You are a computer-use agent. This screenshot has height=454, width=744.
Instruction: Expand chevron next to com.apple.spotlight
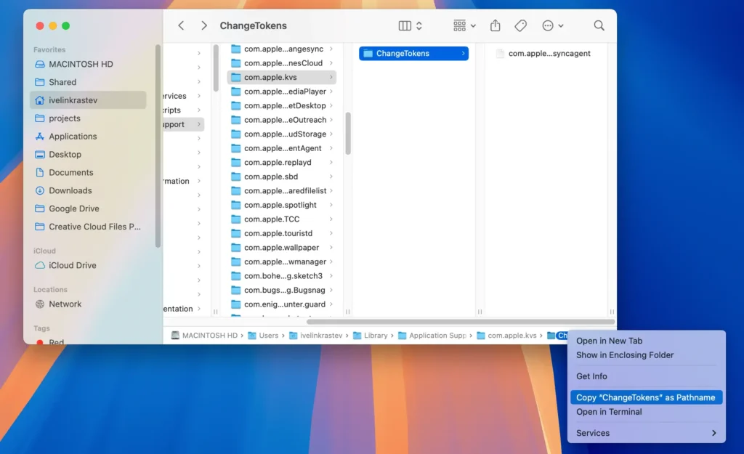pyautogui.click(x=331, y=205)
